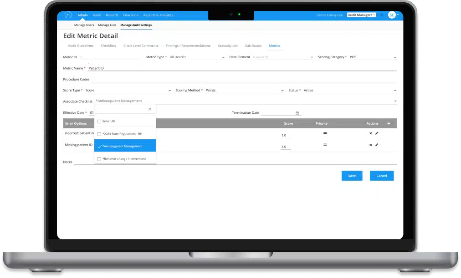Add a new error option with plus icon

click(x=389, y=123)
